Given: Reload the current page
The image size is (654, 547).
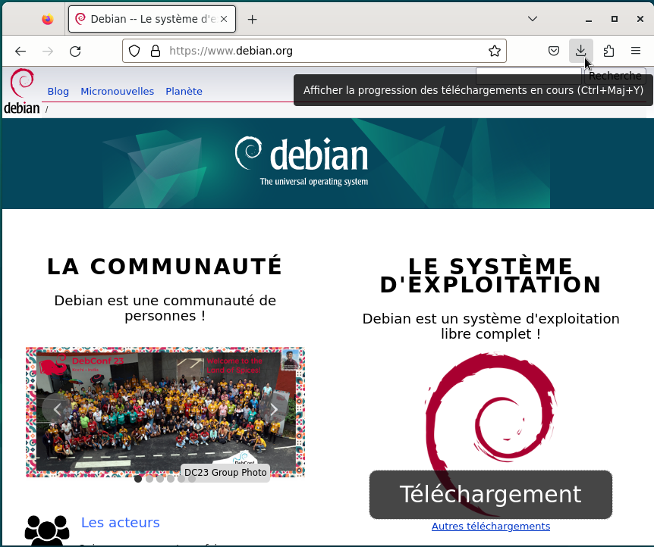Looking at the screenshot, I should tap(75, 52).
